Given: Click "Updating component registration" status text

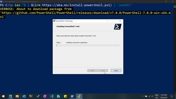Looking at the screenshot, I should [76, 43].
